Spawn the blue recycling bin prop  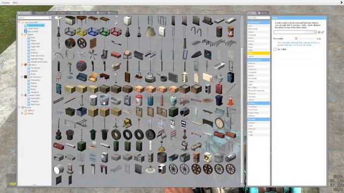pyautogui.click(x=219, y=100)
